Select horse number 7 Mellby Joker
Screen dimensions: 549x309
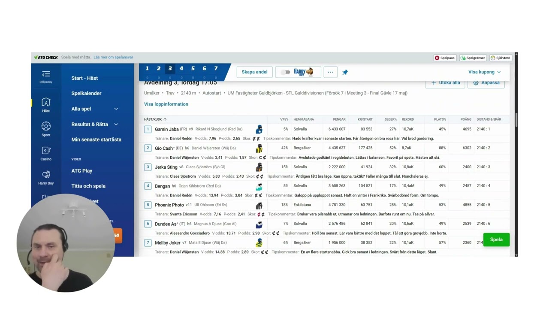[148, 242]
